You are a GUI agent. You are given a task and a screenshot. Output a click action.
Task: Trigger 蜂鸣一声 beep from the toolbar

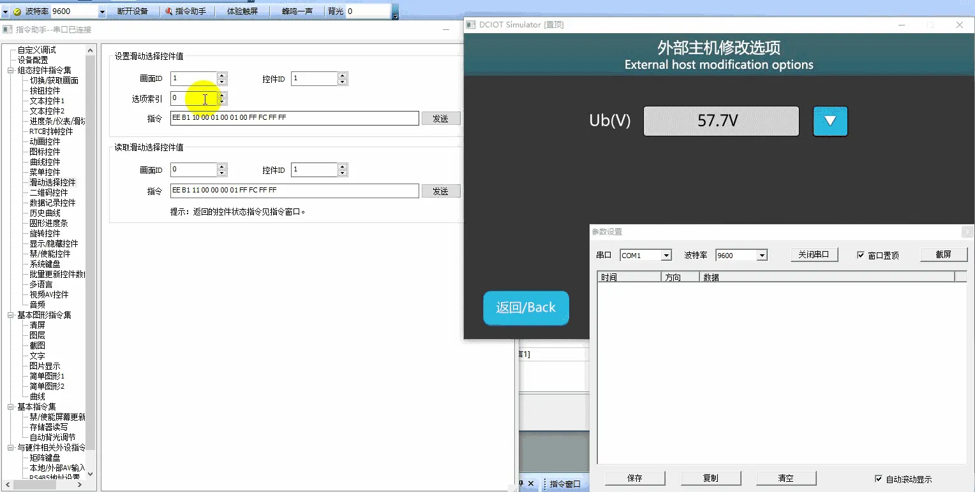click(x=297, y=10)
